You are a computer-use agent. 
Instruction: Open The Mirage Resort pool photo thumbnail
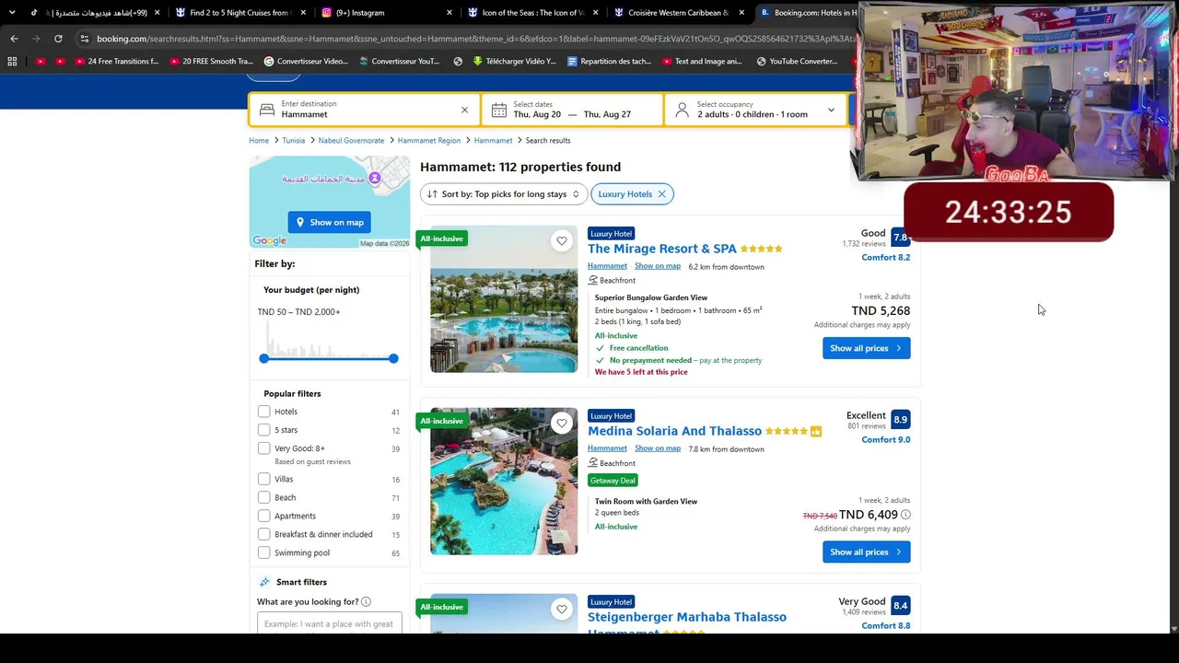coord(504,299)
